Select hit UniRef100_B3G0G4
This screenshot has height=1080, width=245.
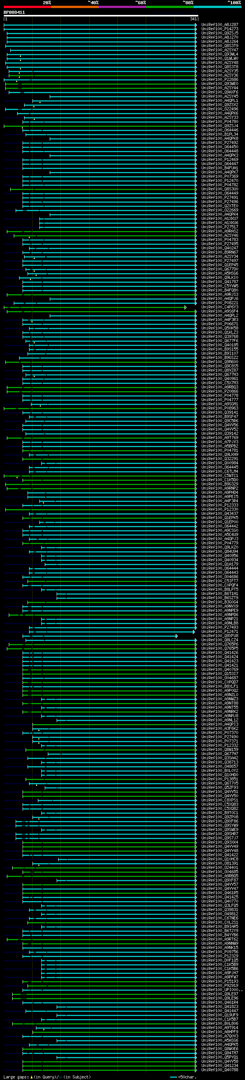[220, 602]
